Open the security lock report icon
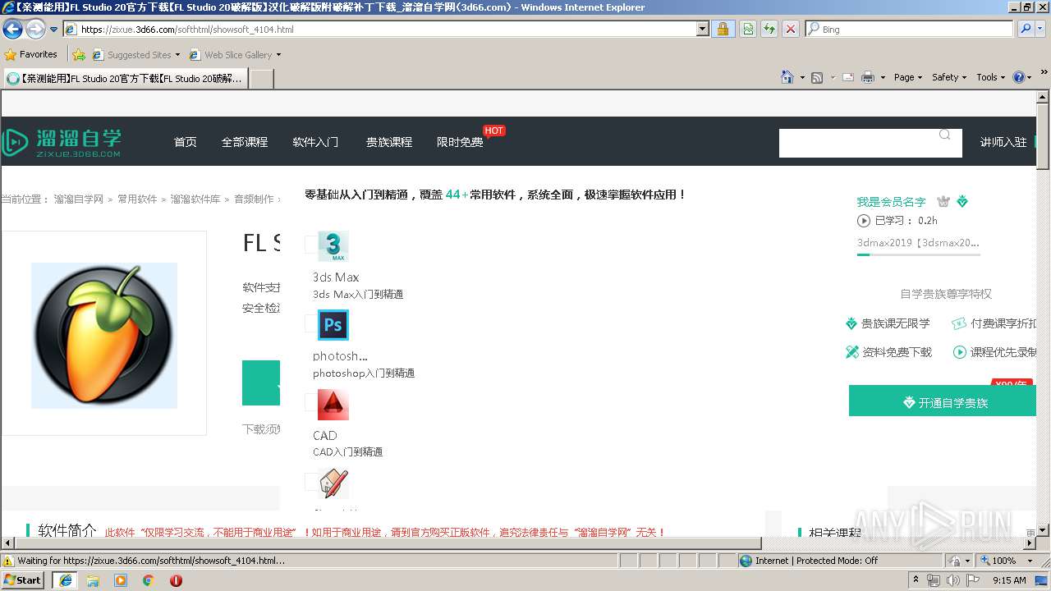Image resolution: width=1051 pixels, height=591 pixels. pyautogui.click(x=723, y=29)
